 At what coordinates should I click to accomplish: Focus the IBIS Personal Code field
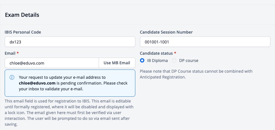tap(70, 42)
